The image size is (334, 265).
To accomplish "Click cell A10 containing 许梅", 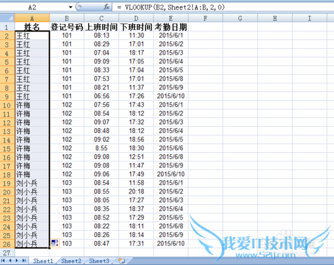I will click(32, 105).
